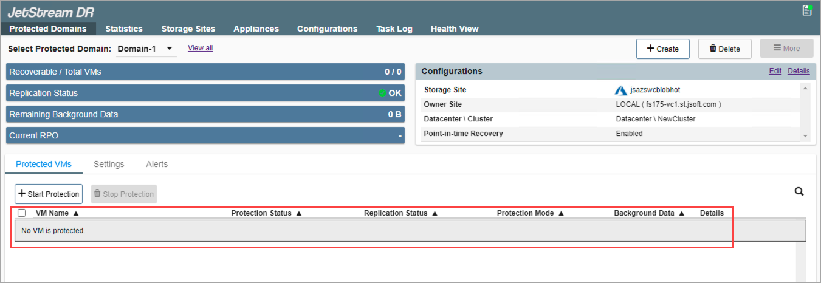Sort by Background Data arrow
The image size is (821, 283).
click(682, 213)
